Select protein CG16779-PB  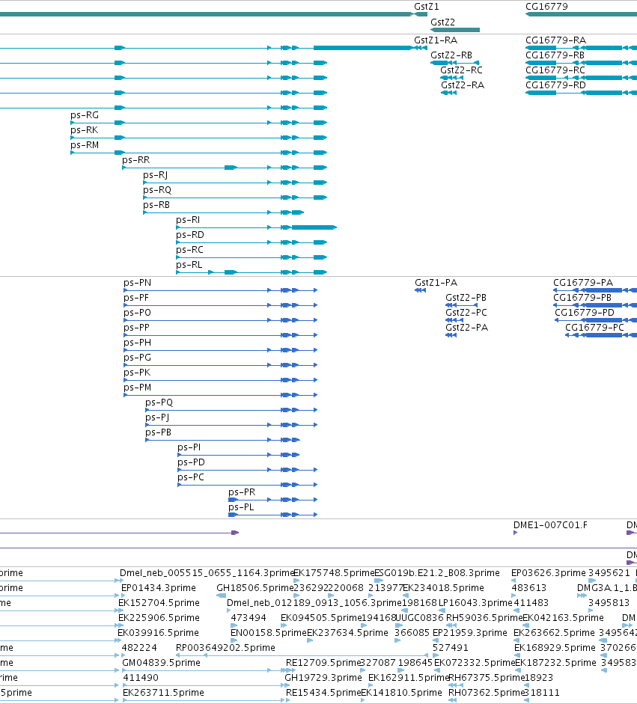582,298
